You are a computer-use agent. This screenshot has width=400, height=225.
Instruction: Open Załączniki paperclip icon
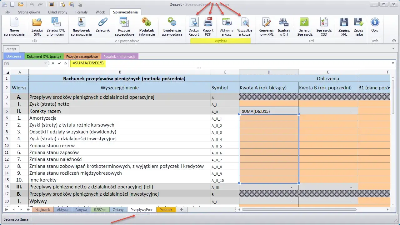(103, 22)
